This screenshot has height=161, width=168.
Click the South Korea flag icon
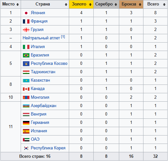click(x=26, y=148)
